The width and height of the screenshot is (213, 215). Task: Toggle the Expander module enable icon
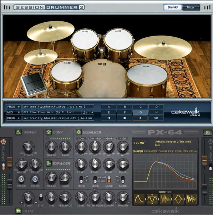pyautogui.click(x=49, y=163)
